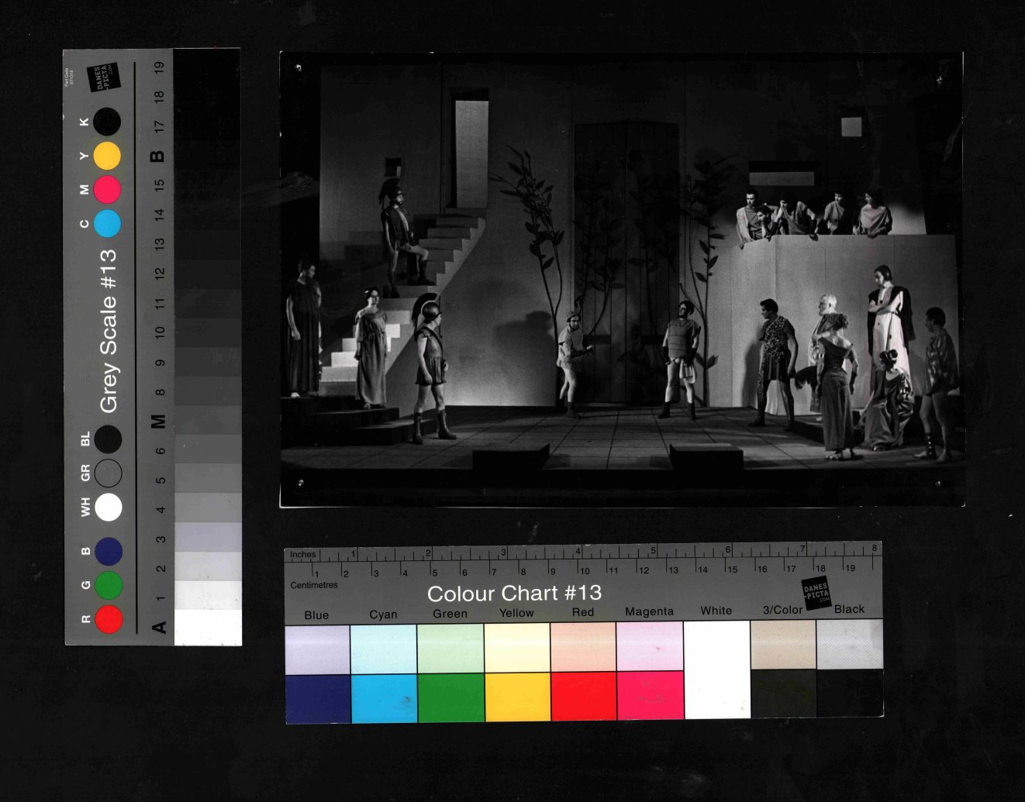Pick the solid green swatch under Green
The width and height of the screenshot is (1025, 802).
click(450, 697)
